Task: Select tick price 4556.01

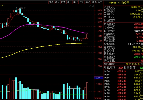Action: click(122, 87)
